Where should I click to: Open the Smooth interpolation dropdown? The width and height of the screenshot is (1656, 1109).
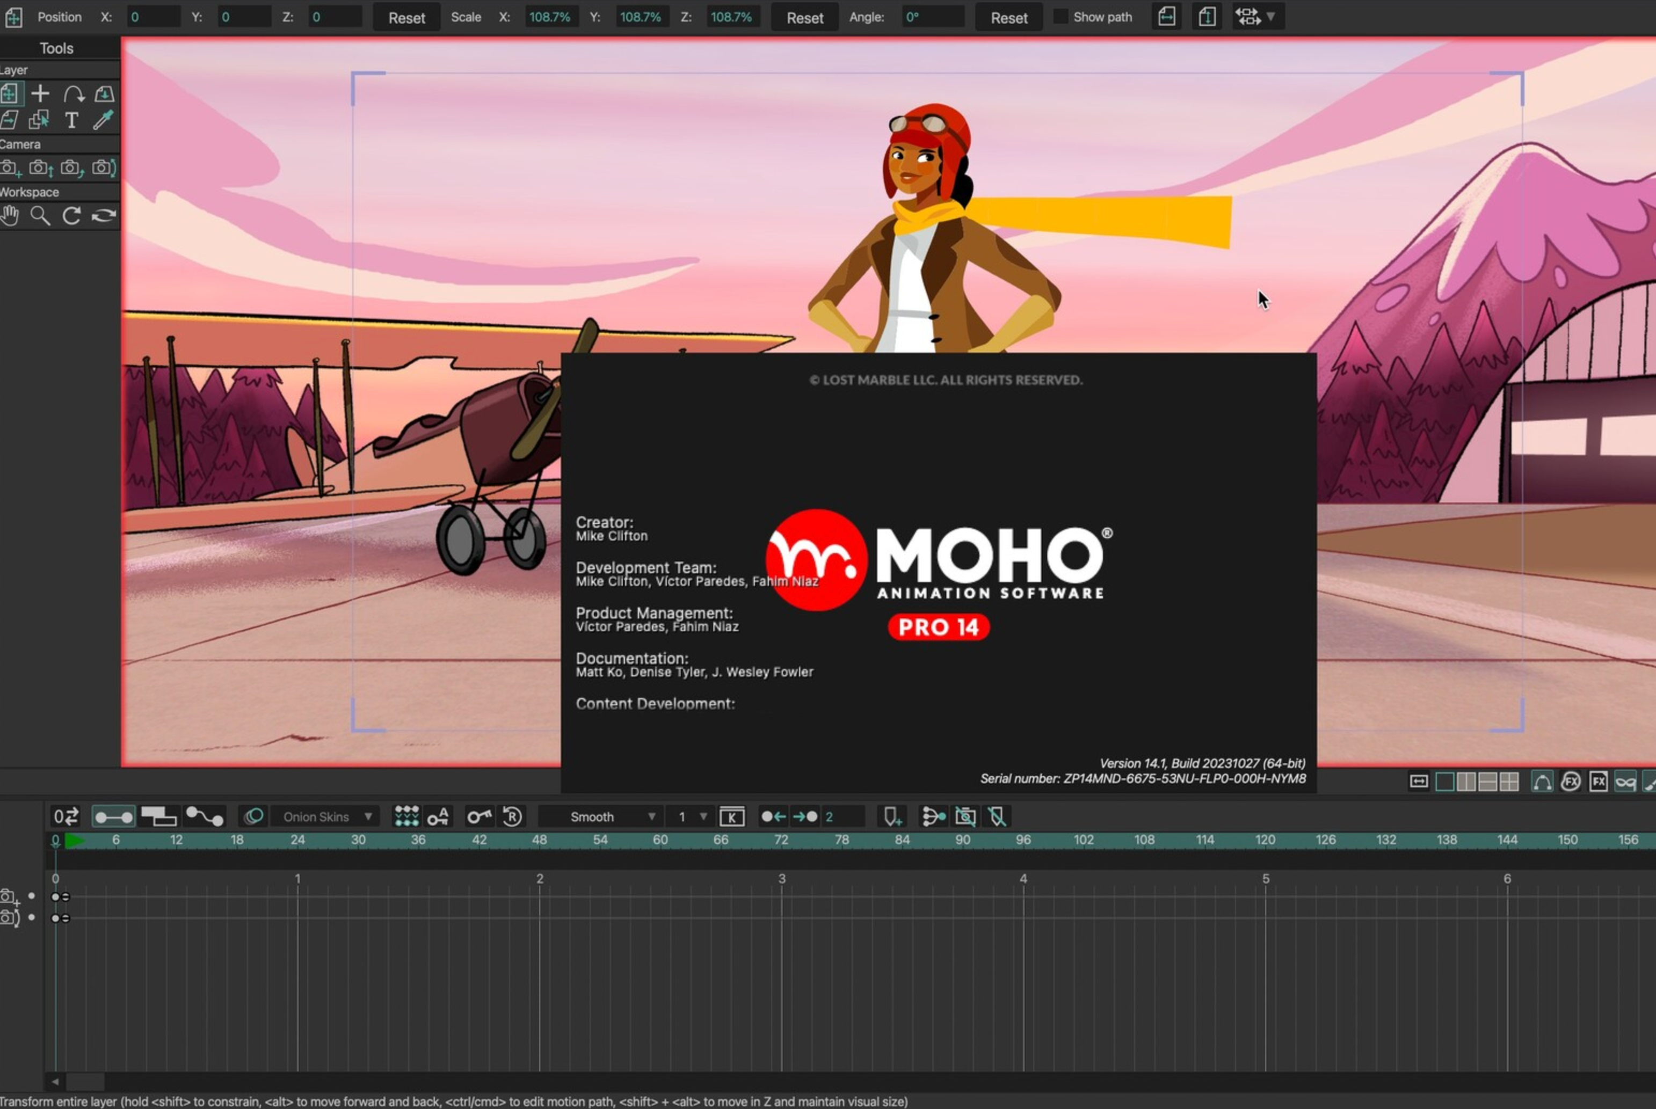point(600,817)
